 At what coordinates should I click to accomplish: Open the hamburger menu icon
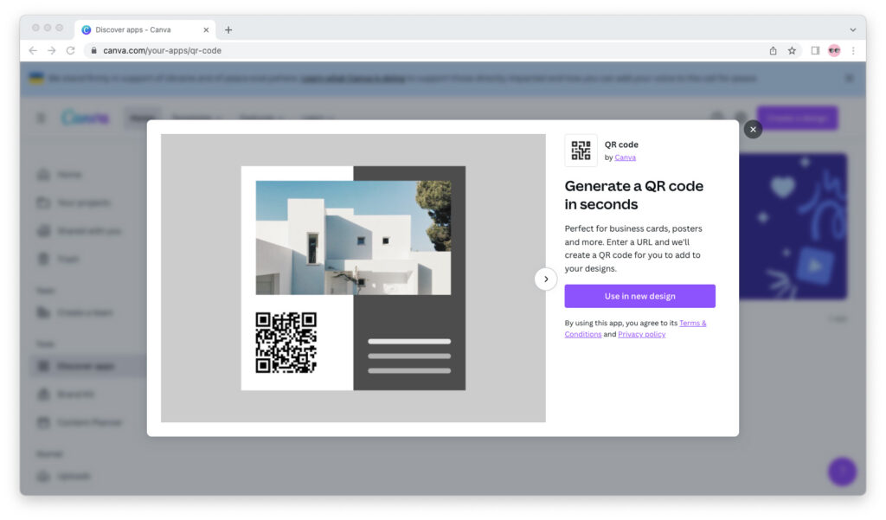click(41, 118)
